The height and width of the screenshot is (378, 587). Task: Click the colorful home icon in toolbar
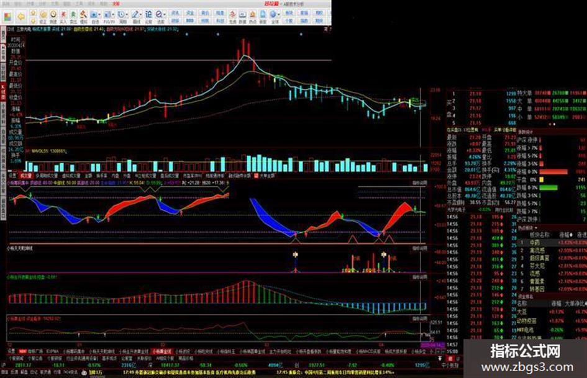(x=8, y=17)
